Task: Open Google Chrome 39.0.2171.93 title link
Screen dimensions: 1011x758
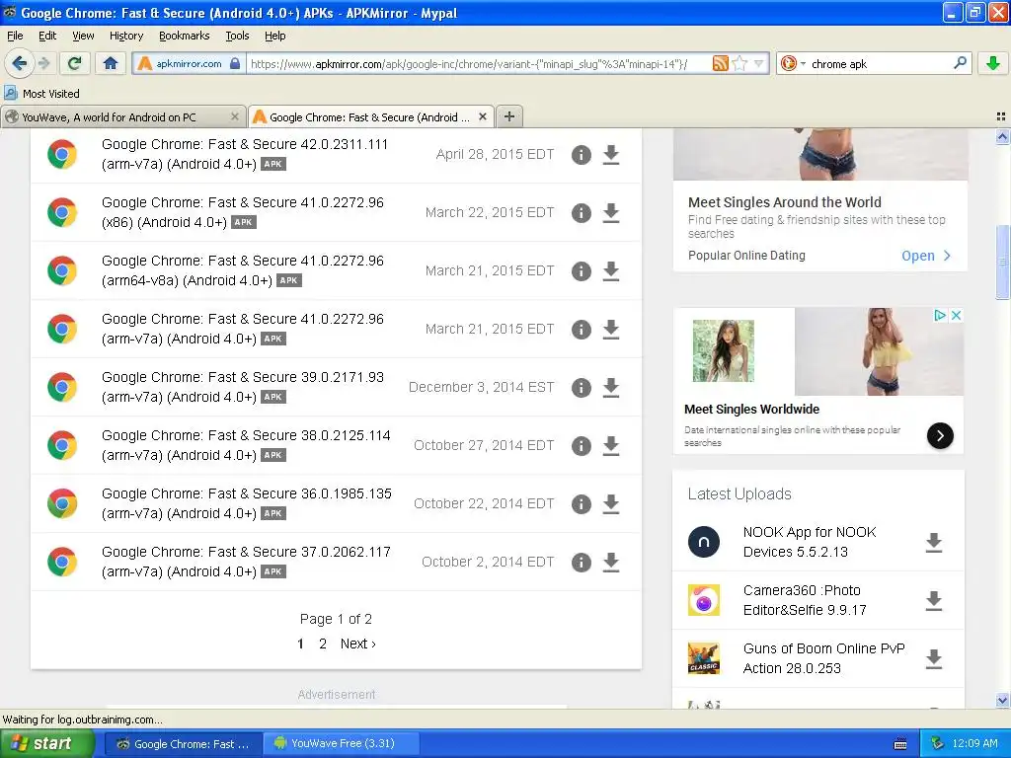Action: (243, 387)
